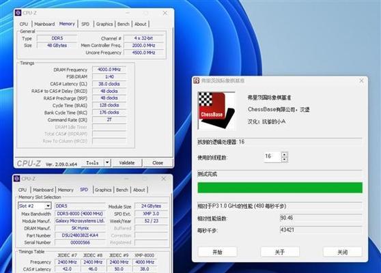Click the CPU-Z app icon in Memory window title bar
Image resolution: width=381 pixels, height=273 pixels.
(18, 13)
